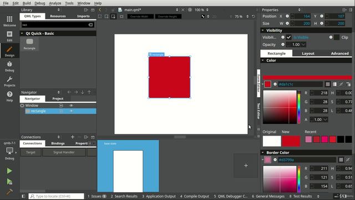Collapse the Qt Quick - Basic section
Image resolution: width=355 pixels, height=200 pixels.
(x=22, y=33)
